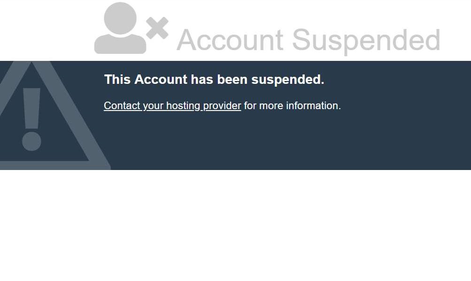
Task: Click the word 'Contact' in the link
Action: 122,106
